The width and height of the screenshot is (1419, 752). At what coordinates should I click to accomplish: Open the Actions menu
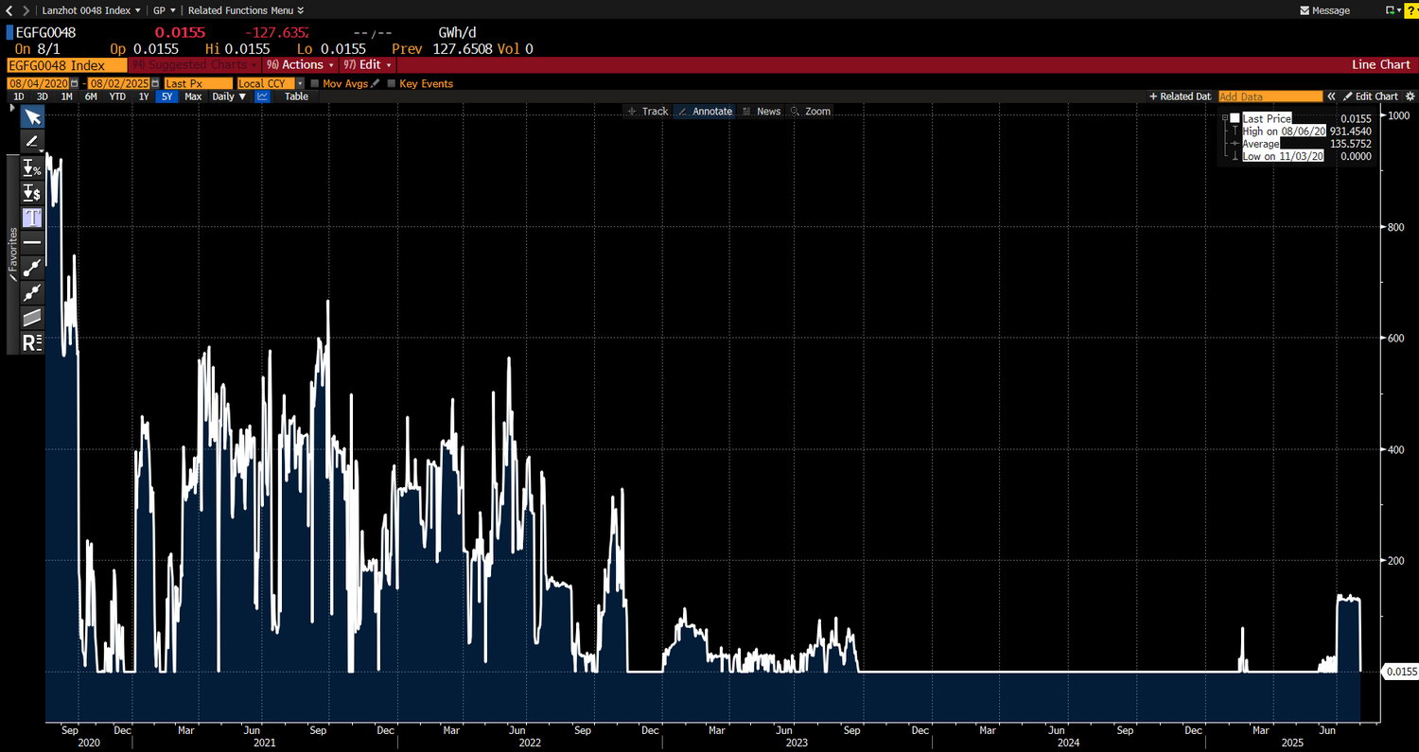(301, 64)
